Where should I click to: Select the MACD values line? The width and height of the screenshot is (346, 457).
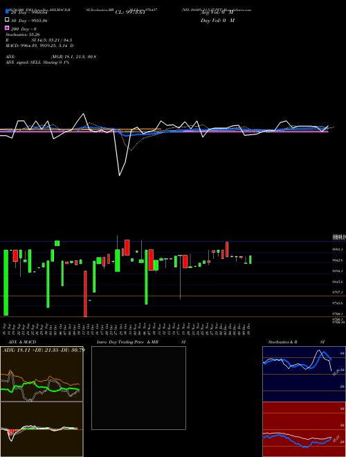[39, 46]
